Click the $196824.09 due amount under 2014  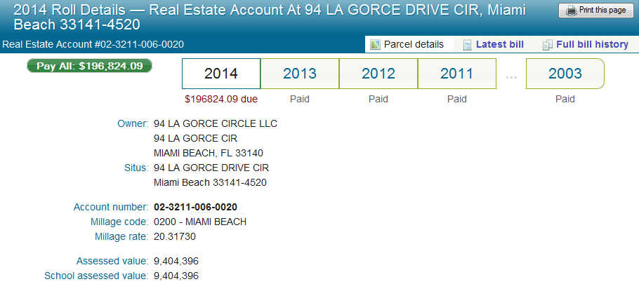pyautogui.click(x=221, y=99)
